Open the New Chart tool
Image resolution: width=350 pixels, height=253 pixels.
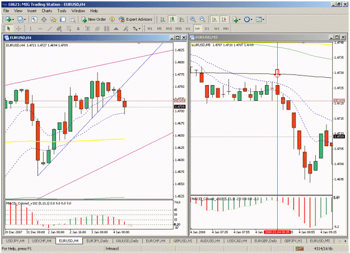[x=8, y=20]
